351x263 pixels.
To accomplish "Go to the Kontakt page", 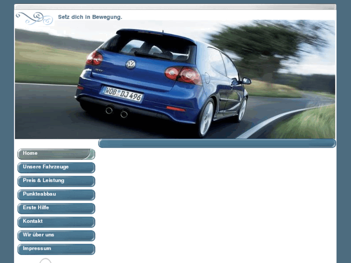I will pyautogui.click(x=56, y=222).
